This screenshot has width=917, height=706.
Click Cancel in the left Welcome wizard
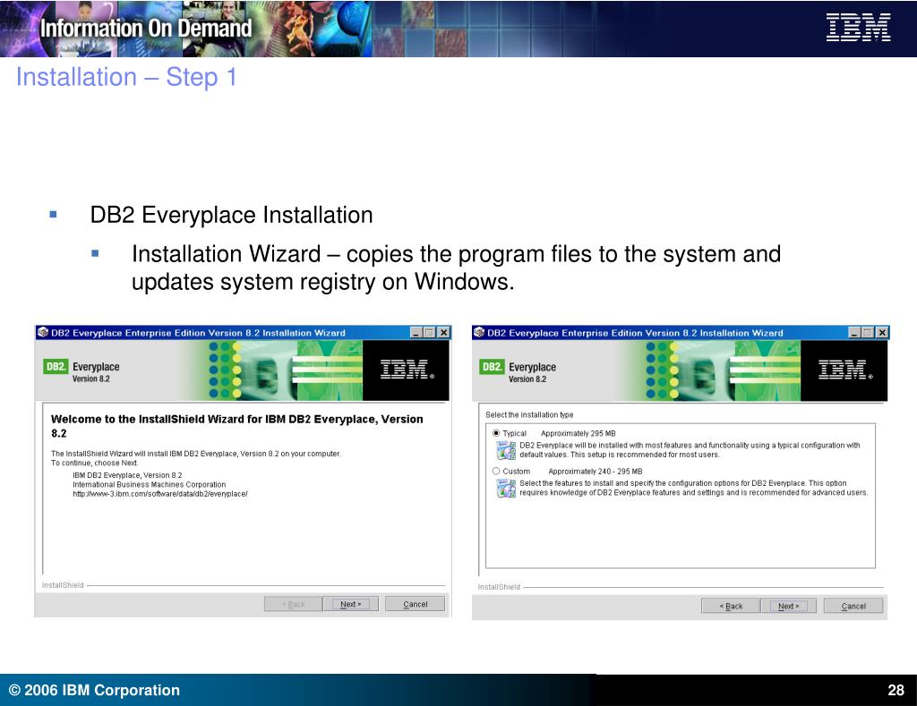click(x=416, y=604)
